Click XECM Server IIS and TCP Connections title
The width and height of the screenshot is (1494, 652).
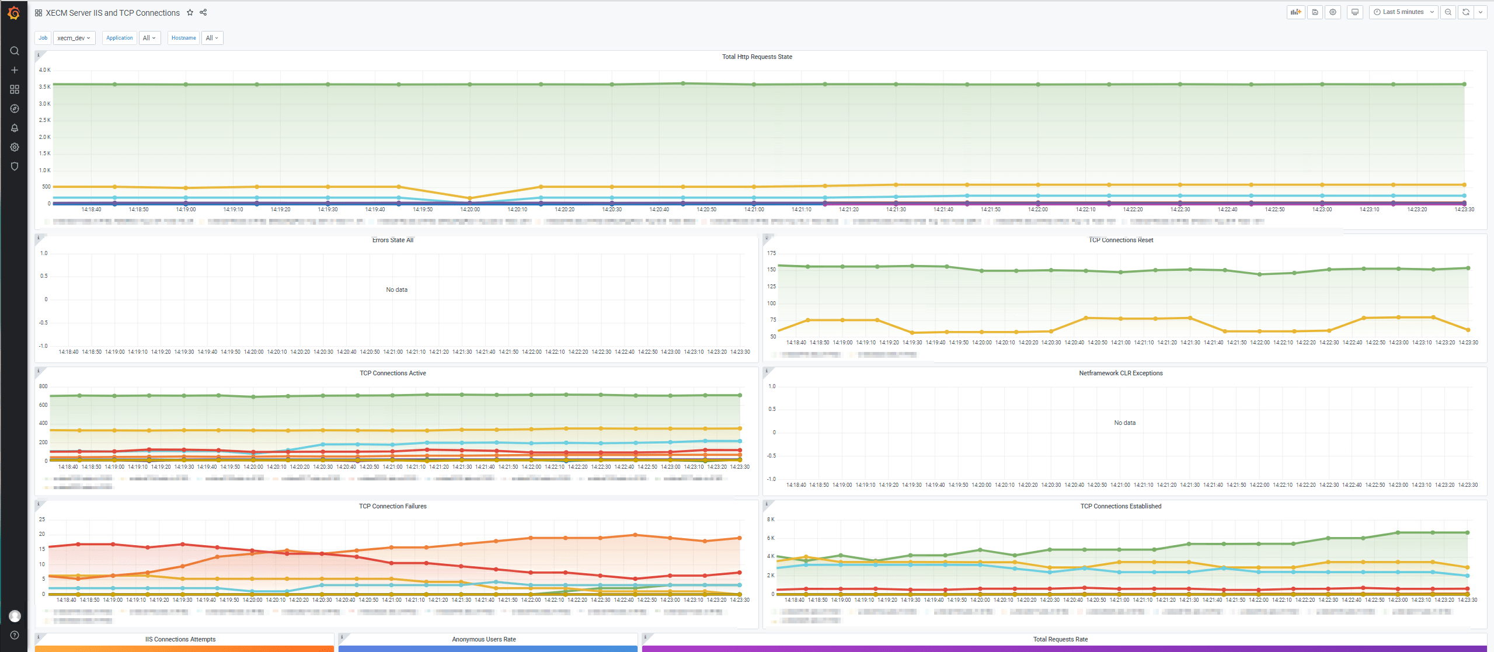(113, 13)
